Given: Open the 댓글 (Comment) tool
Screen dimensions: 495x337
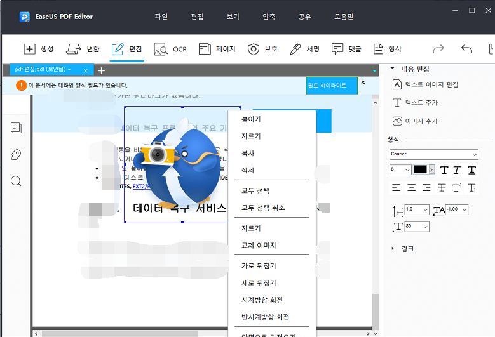Looking at the screenshot, I should pos(346,49).
